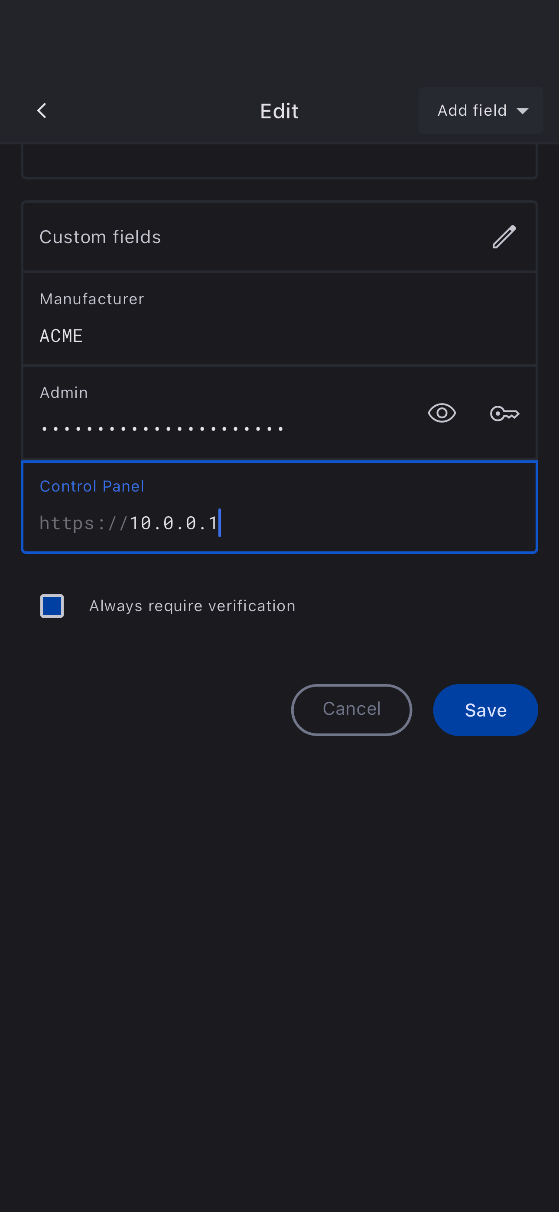Screen dimensions: 559x1212
Task: Go back using the left chevron
Action: pos(42,111)
